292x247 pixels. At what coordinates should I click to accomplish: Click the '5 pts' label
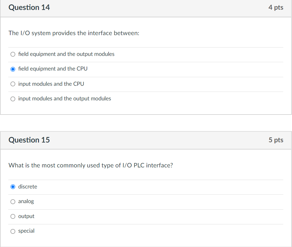276,140
